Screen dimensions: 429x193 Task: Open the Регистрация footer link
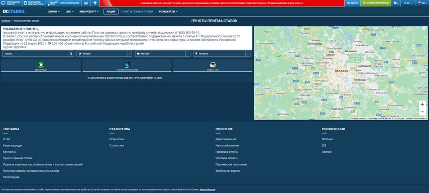click(11, 177)
